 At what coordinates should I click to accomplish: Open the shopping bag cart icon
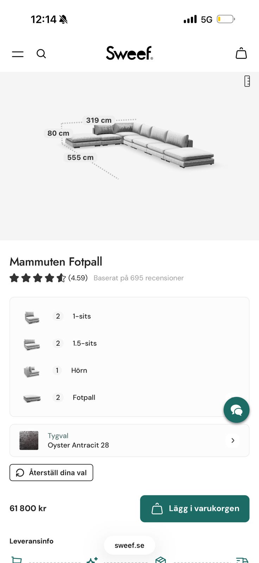(x=241, y=53)
